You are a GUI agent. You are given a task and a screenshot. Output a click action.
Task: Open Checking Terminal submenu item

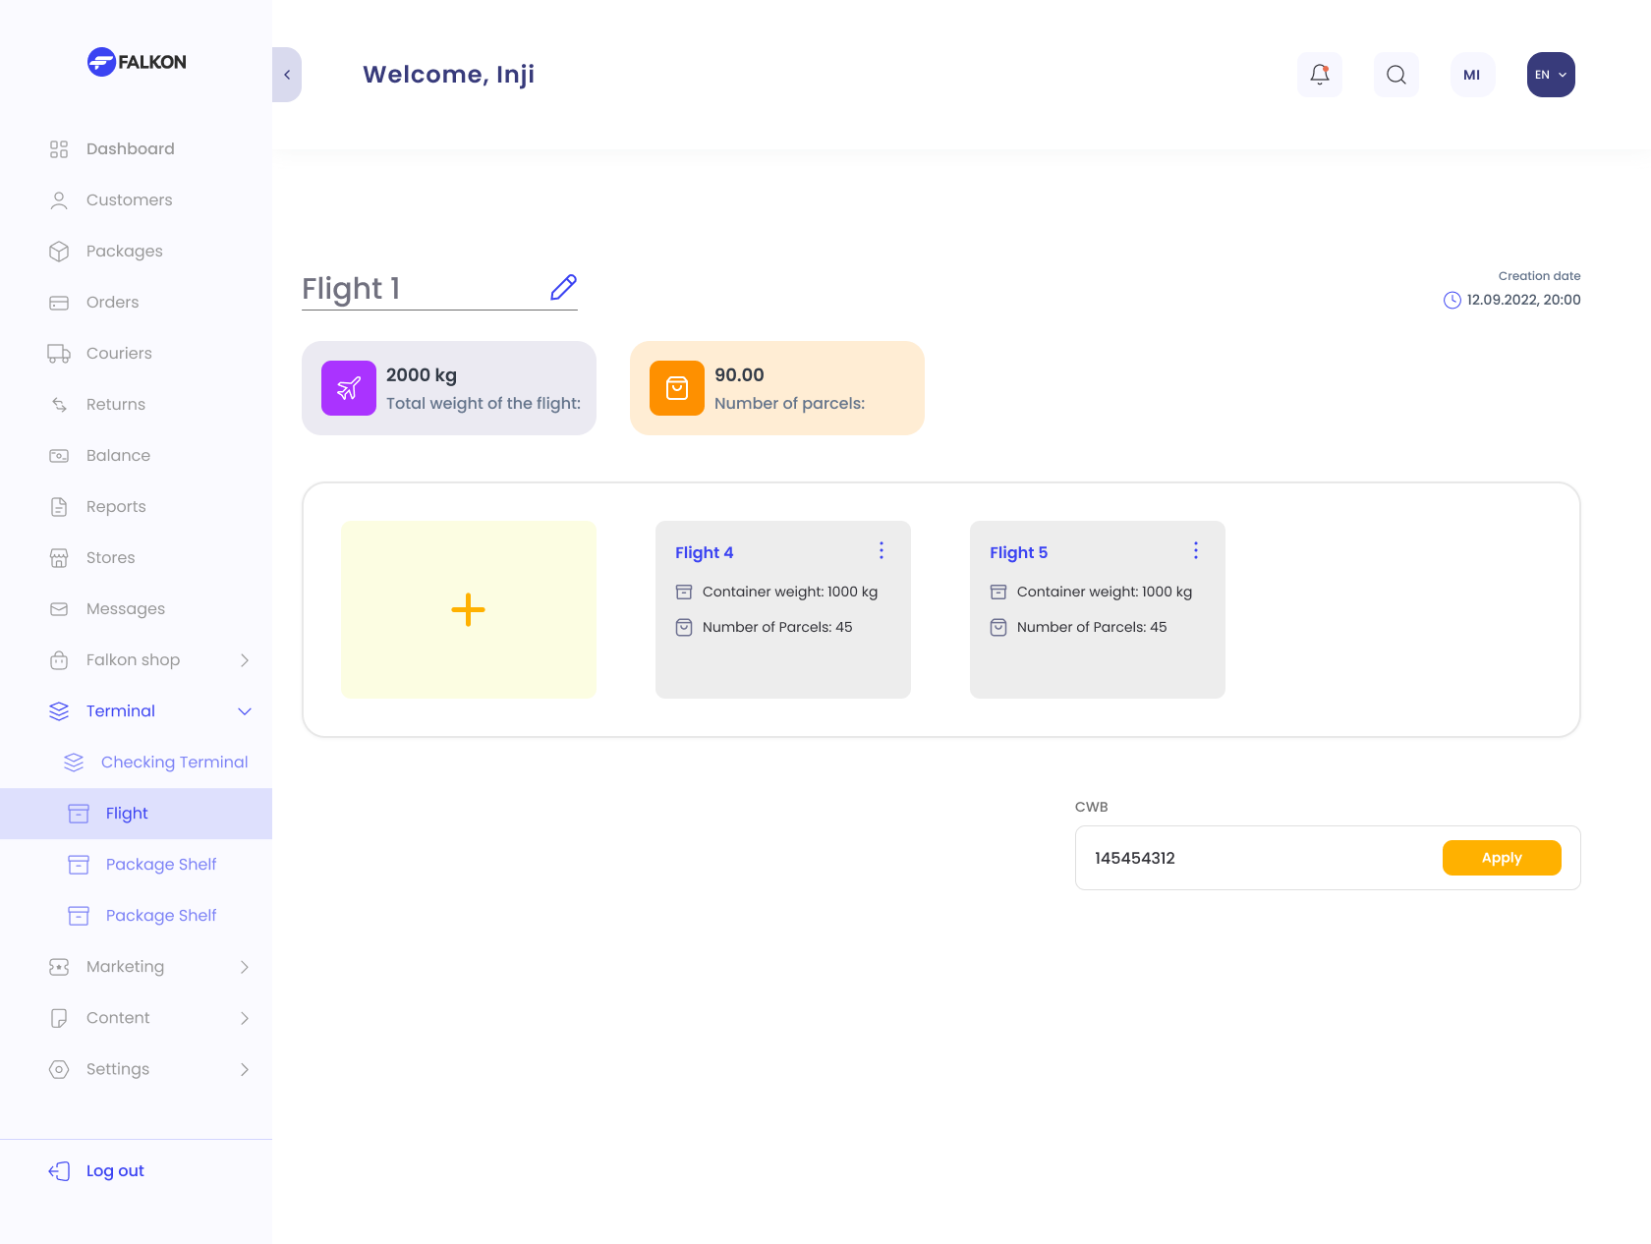coord(174,763)
